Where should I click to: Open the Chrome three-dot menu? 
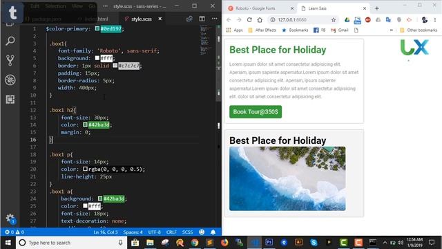point(435,20)
